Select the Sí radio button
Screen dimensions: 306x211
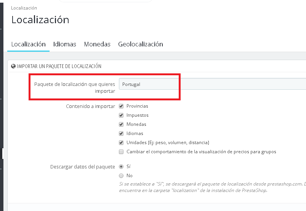click(x=121, y=167)
